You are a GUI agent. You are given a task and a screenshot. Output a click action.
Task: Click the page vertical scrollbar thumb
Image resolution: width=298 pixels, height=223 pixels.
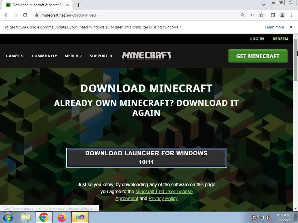click(295, 60)
